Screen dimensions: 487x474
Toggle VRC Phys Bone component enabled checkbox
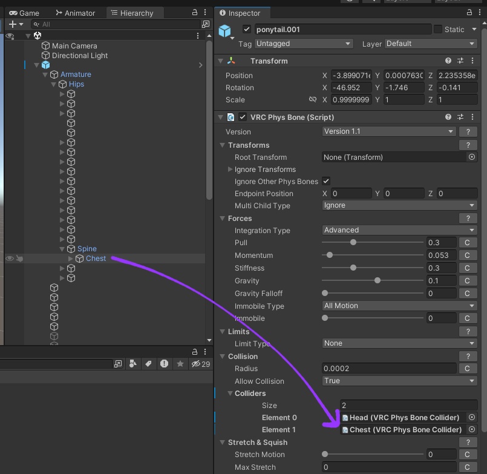(x=243, y=117)
